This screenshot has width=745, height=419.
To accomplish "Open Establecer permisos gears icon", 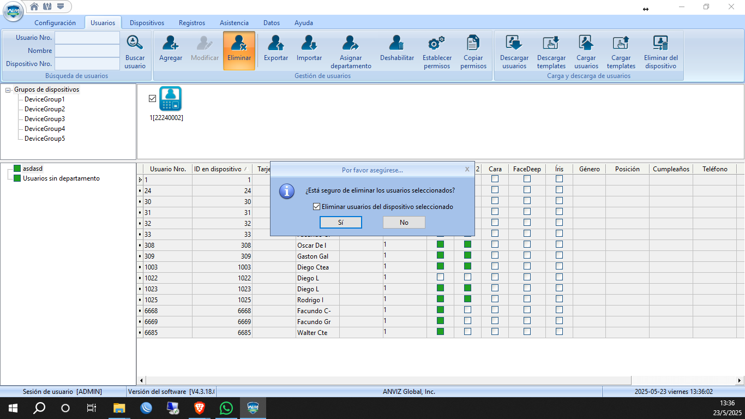I will (x=437, y=43).
